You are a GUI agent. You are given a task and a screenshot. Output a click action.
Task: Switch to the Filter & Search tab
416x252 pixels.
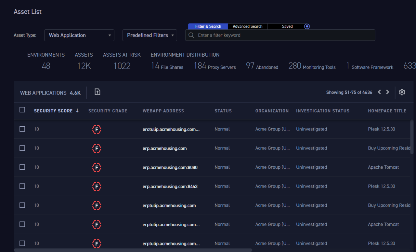click(208, 26)
